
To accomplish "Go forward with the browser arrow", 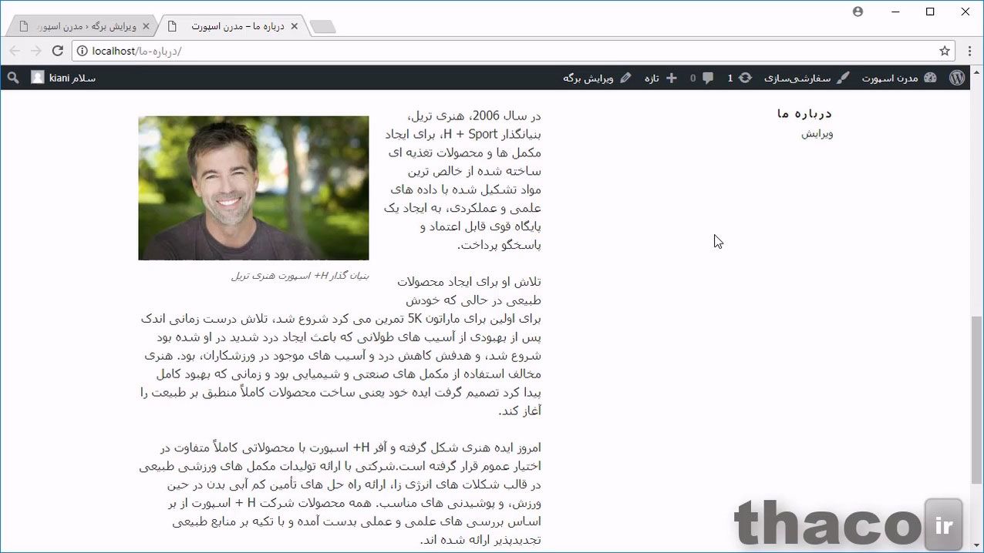I will [x=35, y=51].
